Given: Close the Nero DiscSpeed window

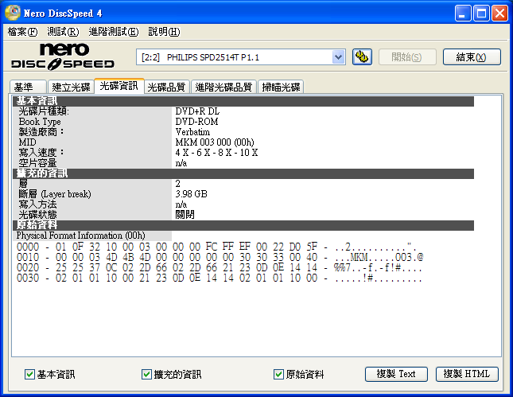Looking at the screenshot, I should coord(499,14).
